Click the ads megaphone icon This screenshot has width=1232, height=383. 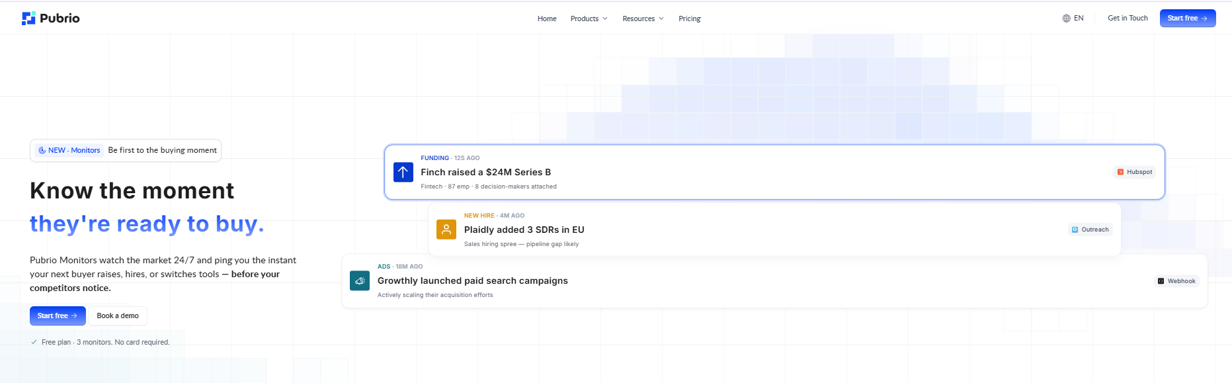360,280
